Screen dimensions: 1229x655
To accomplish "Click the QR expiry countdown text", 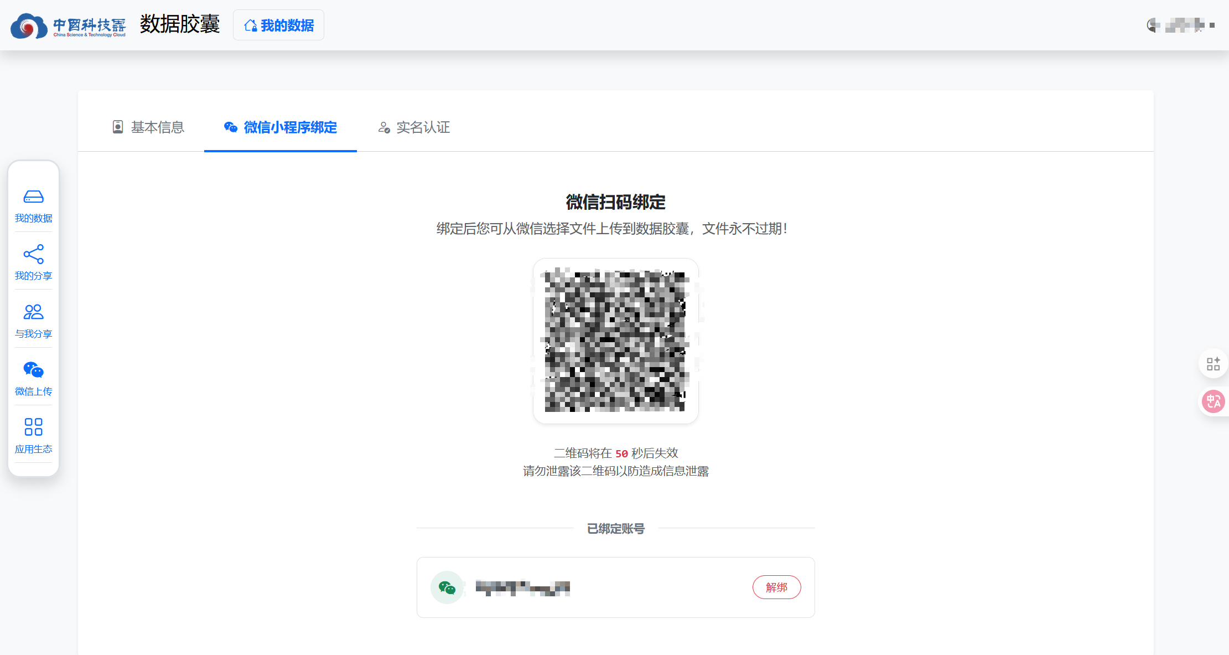I will tap(616, 453).
